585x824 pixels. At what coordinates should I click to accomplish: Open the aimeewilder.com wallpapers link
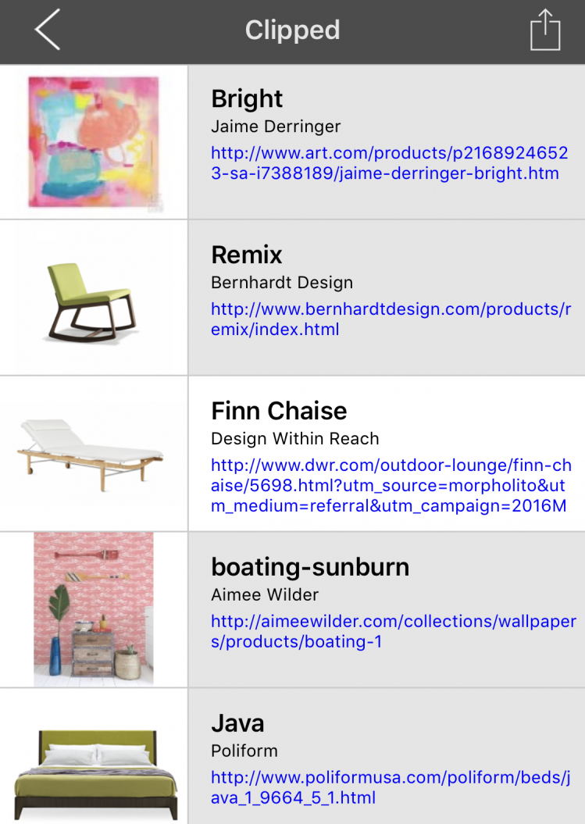click(393, 631)
